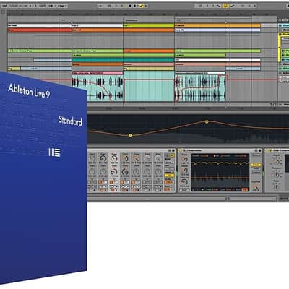This screenshot has height=289, width=289.
Task: Toggle the yellow Automation Arm button
Action: coord(142,6)
